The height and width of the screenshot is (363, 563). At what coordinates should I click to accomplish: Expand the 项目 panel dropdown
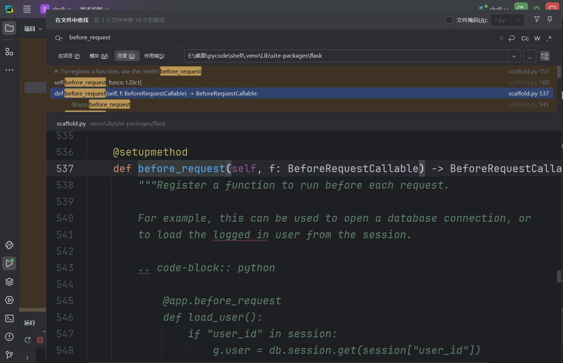(x=40, y=29)
